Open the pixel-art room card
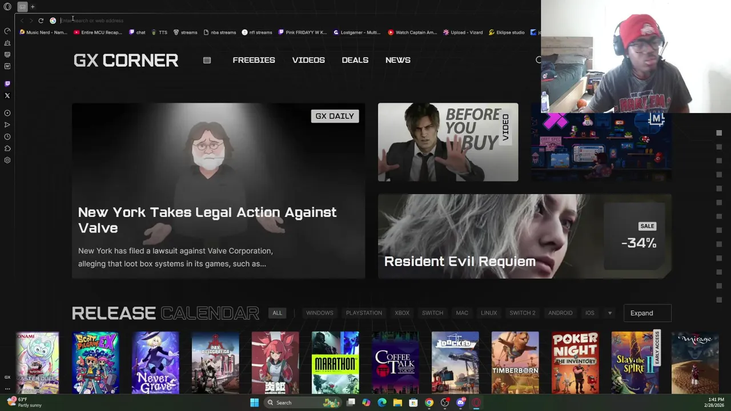Viewport: 731px width, 411px height. coord(601,147)
